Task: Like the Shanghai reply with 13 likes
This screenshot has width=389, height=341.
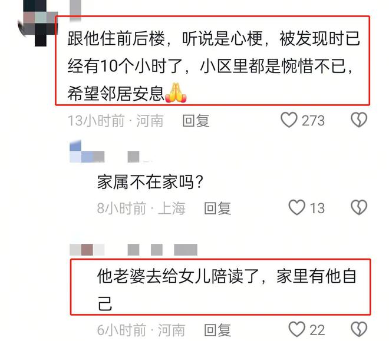Action: [x=296, y=207]
